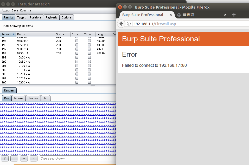Image resolution: width=249 pixels, height=165 pixels.
Task: Minimize the Firefox window
Action: tap(125, 7)
